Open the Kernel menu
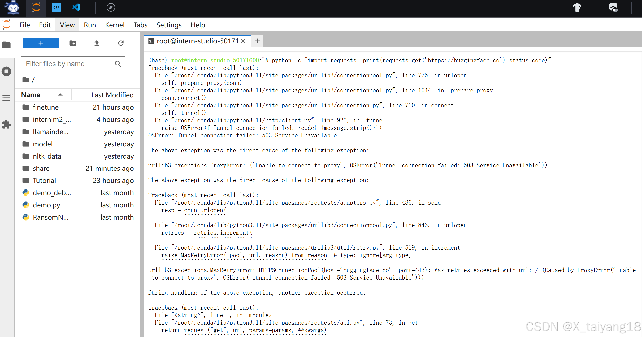642x337 pixels. [115, 25]
